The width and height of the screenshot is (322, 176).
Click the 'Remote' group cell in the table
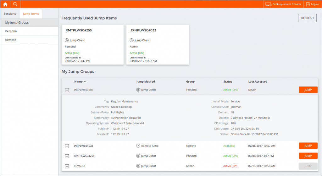pos(191,146)
